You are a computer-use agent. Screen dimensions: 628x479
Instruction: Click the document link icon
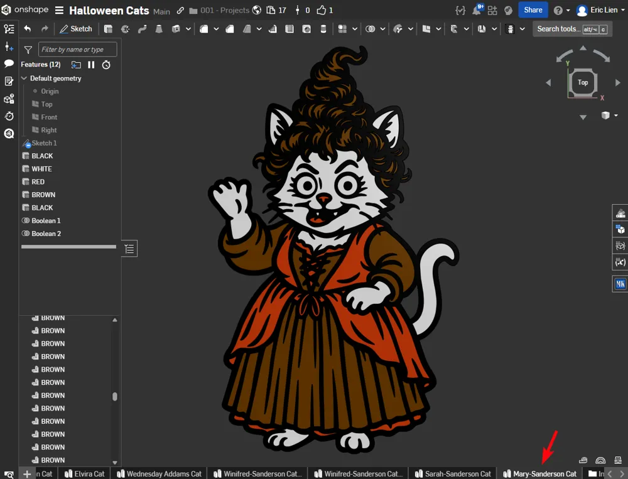click(181, 11)
